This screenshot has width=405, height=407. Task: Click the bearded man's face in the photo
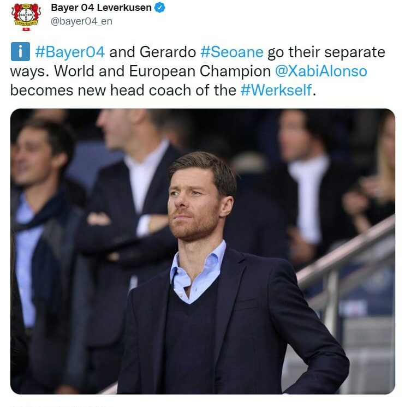pyautogui.click(x=195, y=202)
